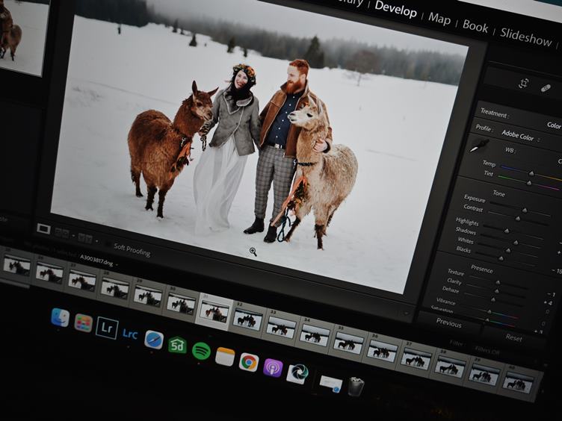
Task: Click the Previous button
Action: coord(448,323)
